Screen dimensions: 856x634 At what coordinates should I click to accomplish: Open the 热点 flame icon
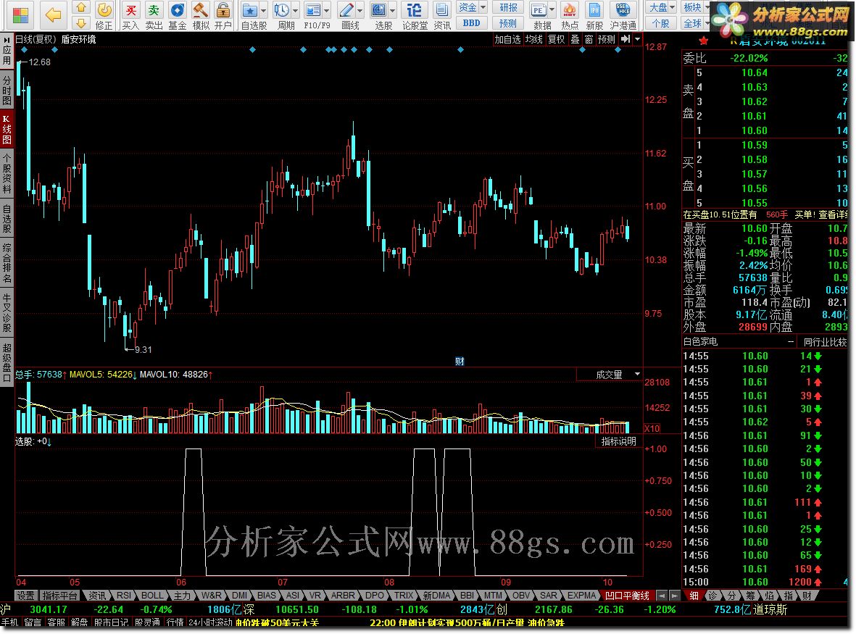tap(570, 15)
